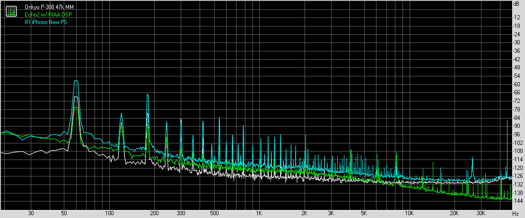Image resolution: width=525 pixels, height=218 pixels.
Task: Click the -60 dB axis label
Action: [x=516, y=84]
